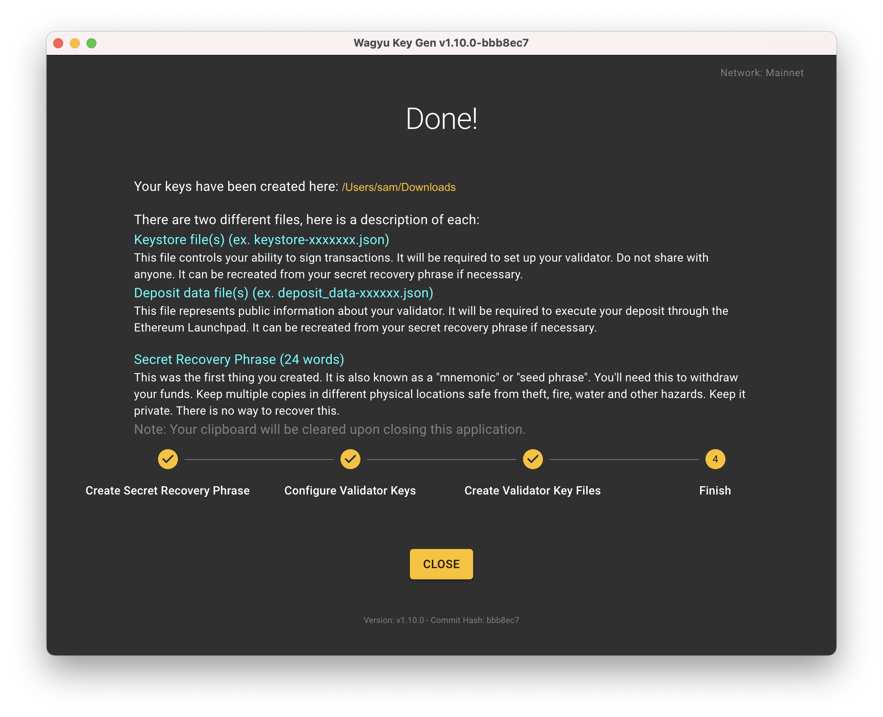Click the Wagyu Key Gen title bar
This screenshot has width=883, height=717.
click(x=441, y=43)
